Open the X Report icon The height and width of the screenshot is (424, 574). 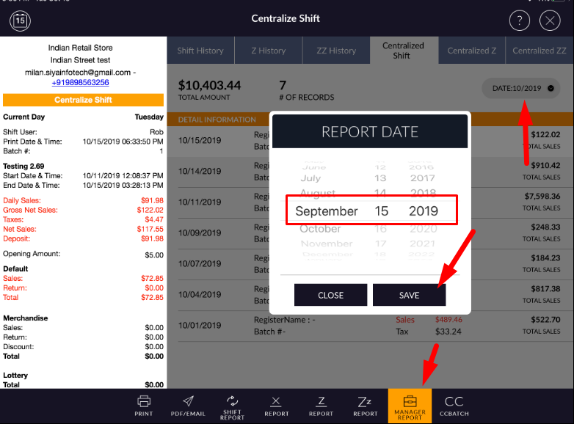(276, 401)
